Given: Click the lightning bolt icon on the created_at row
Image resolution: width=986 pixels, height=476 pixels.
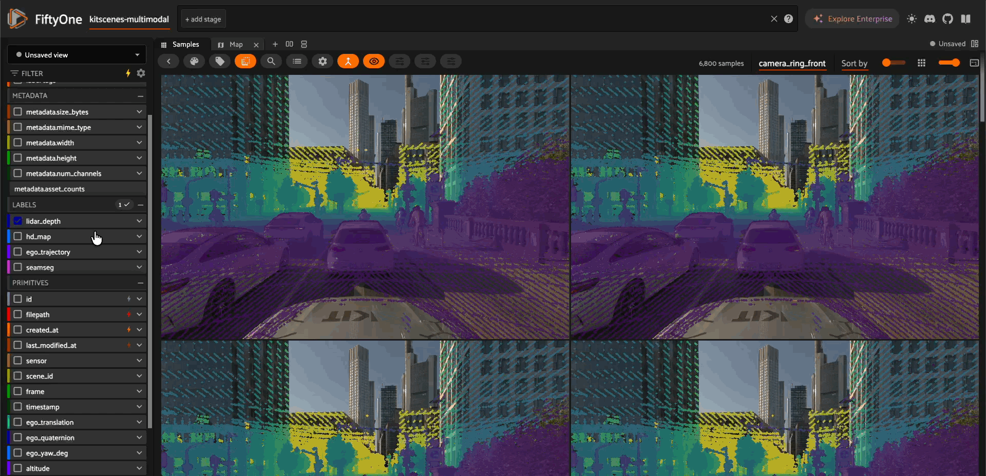Looking at the screenshot, I should (129, 330).
